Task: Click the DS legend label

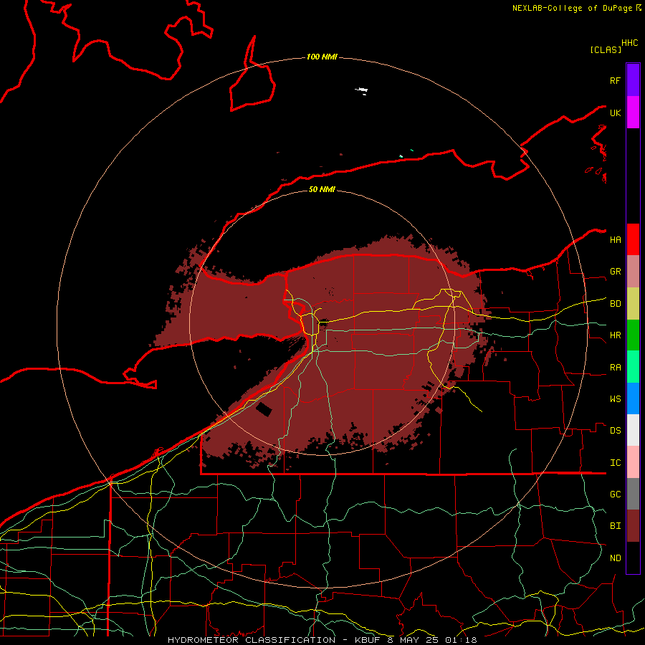Action: [615, 431]
